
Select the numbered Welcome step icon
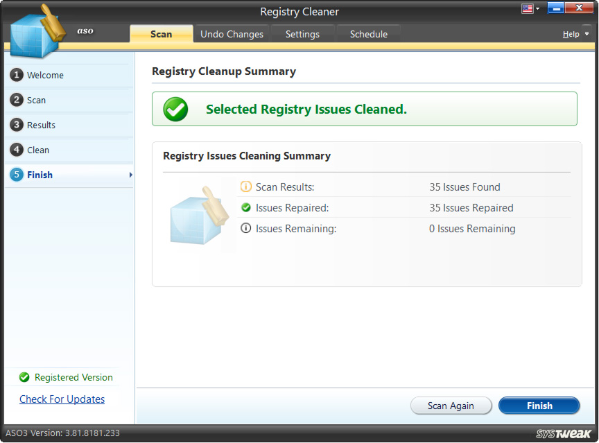click(17, 75)
